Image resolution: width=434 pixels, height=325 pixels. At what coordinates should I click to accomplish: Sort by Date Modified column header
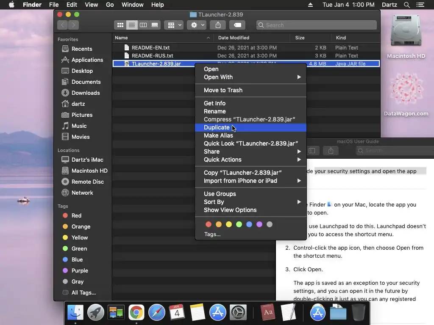tap(252, 38)
